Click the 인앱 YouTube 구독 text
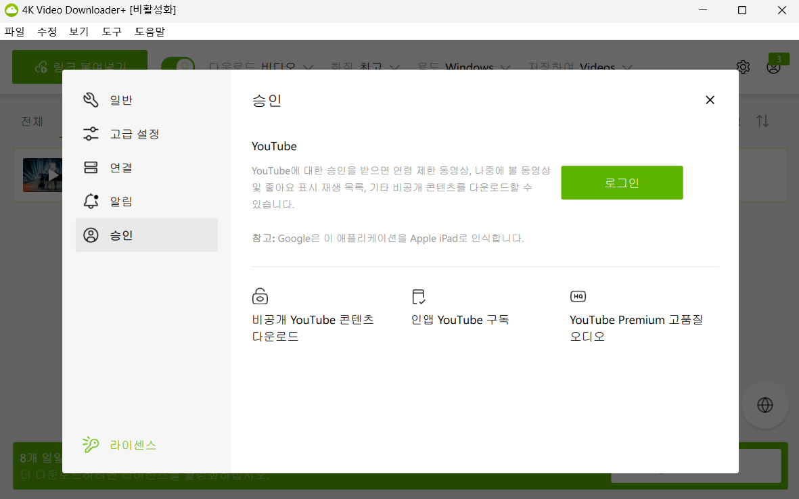 [460, 320]
